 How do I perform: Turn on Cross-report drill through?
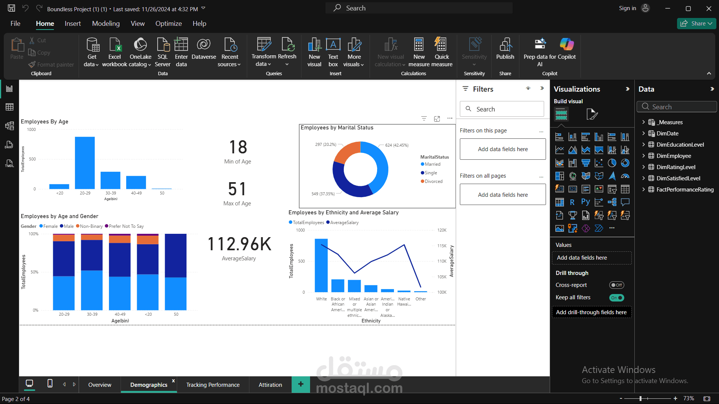[x=617, y=285]
